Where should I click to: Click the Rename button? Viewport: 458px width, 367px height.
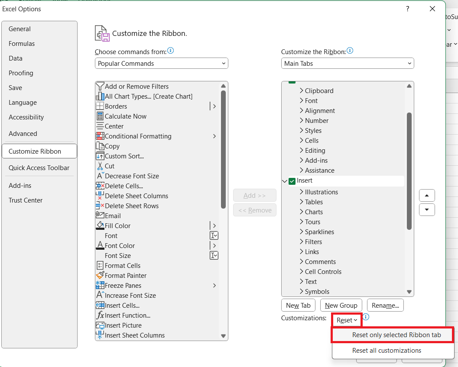click(385, 306)
